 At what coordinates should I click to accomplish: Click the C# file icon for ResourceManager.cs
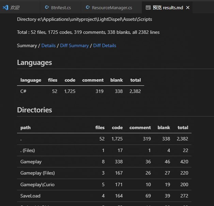pyautogui.click(x=88, y=7)
